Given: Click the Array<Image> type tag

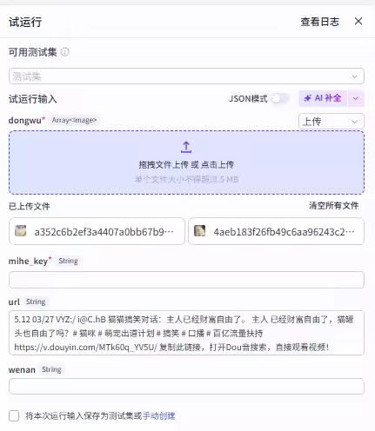Looking at the screenshot, I should (x=74, y=120).
